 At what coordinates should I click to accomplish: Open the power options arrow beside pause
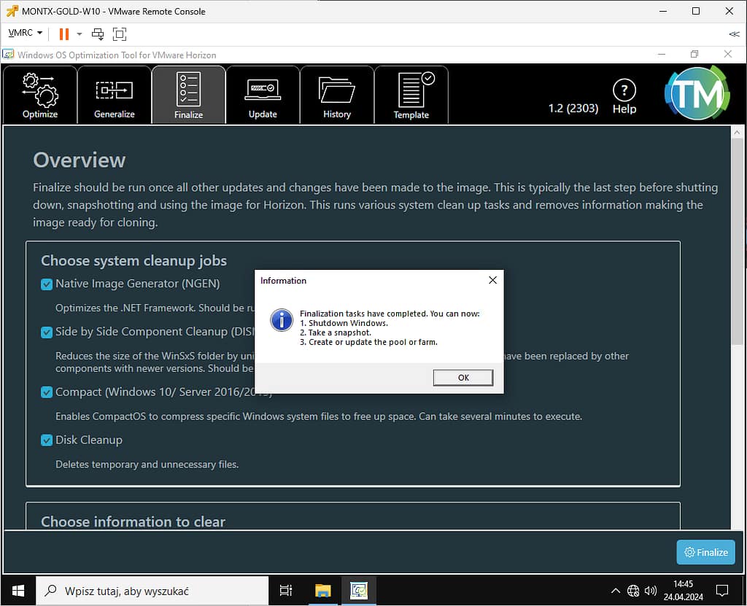(80, 34)
